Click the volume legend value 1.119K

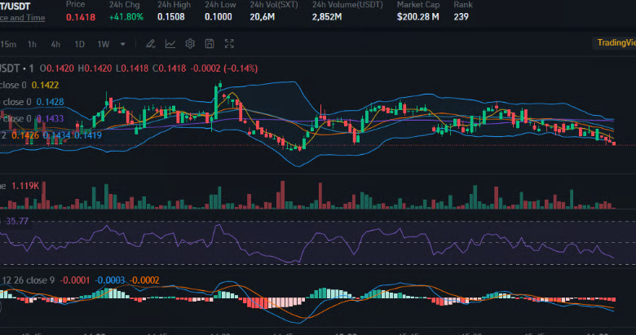coord(25,186)
